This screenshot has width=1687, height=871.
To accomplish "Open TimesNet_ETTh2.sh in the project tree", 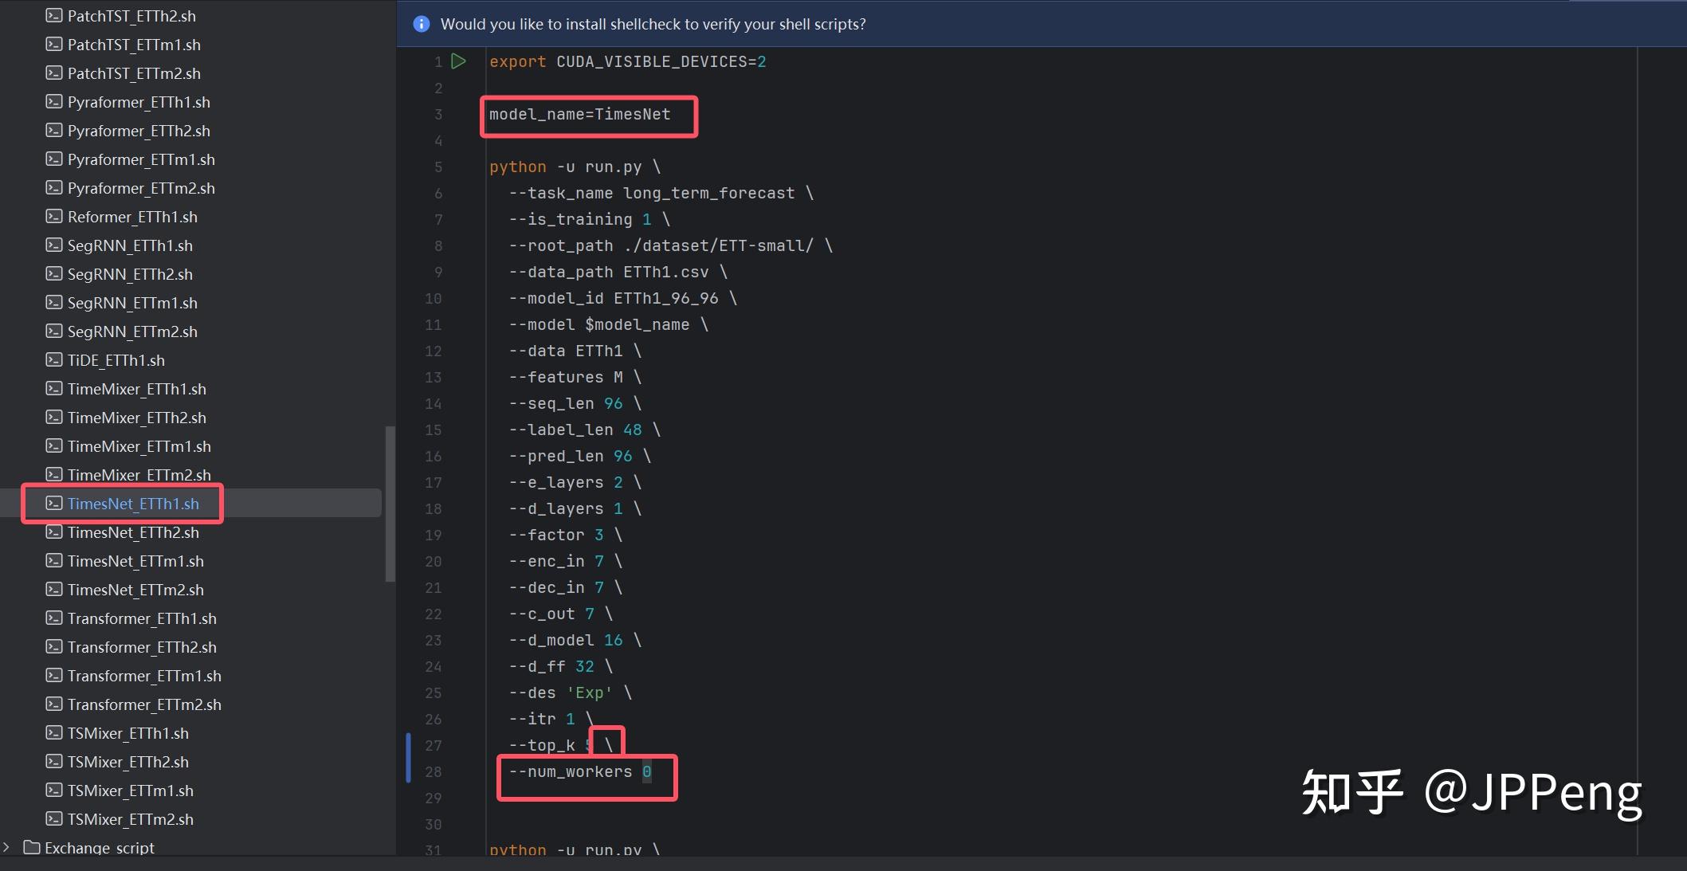I will click(133, 532).
